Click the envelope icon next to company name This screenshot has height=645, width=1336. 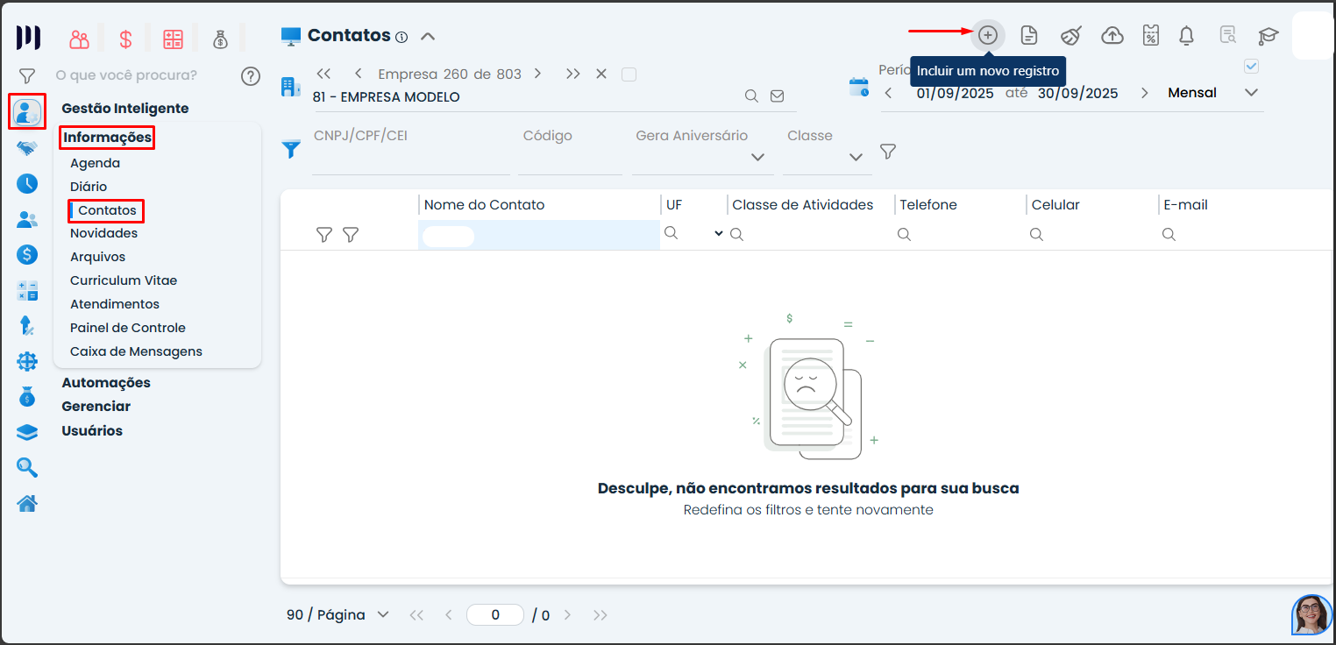coord(777,96)
